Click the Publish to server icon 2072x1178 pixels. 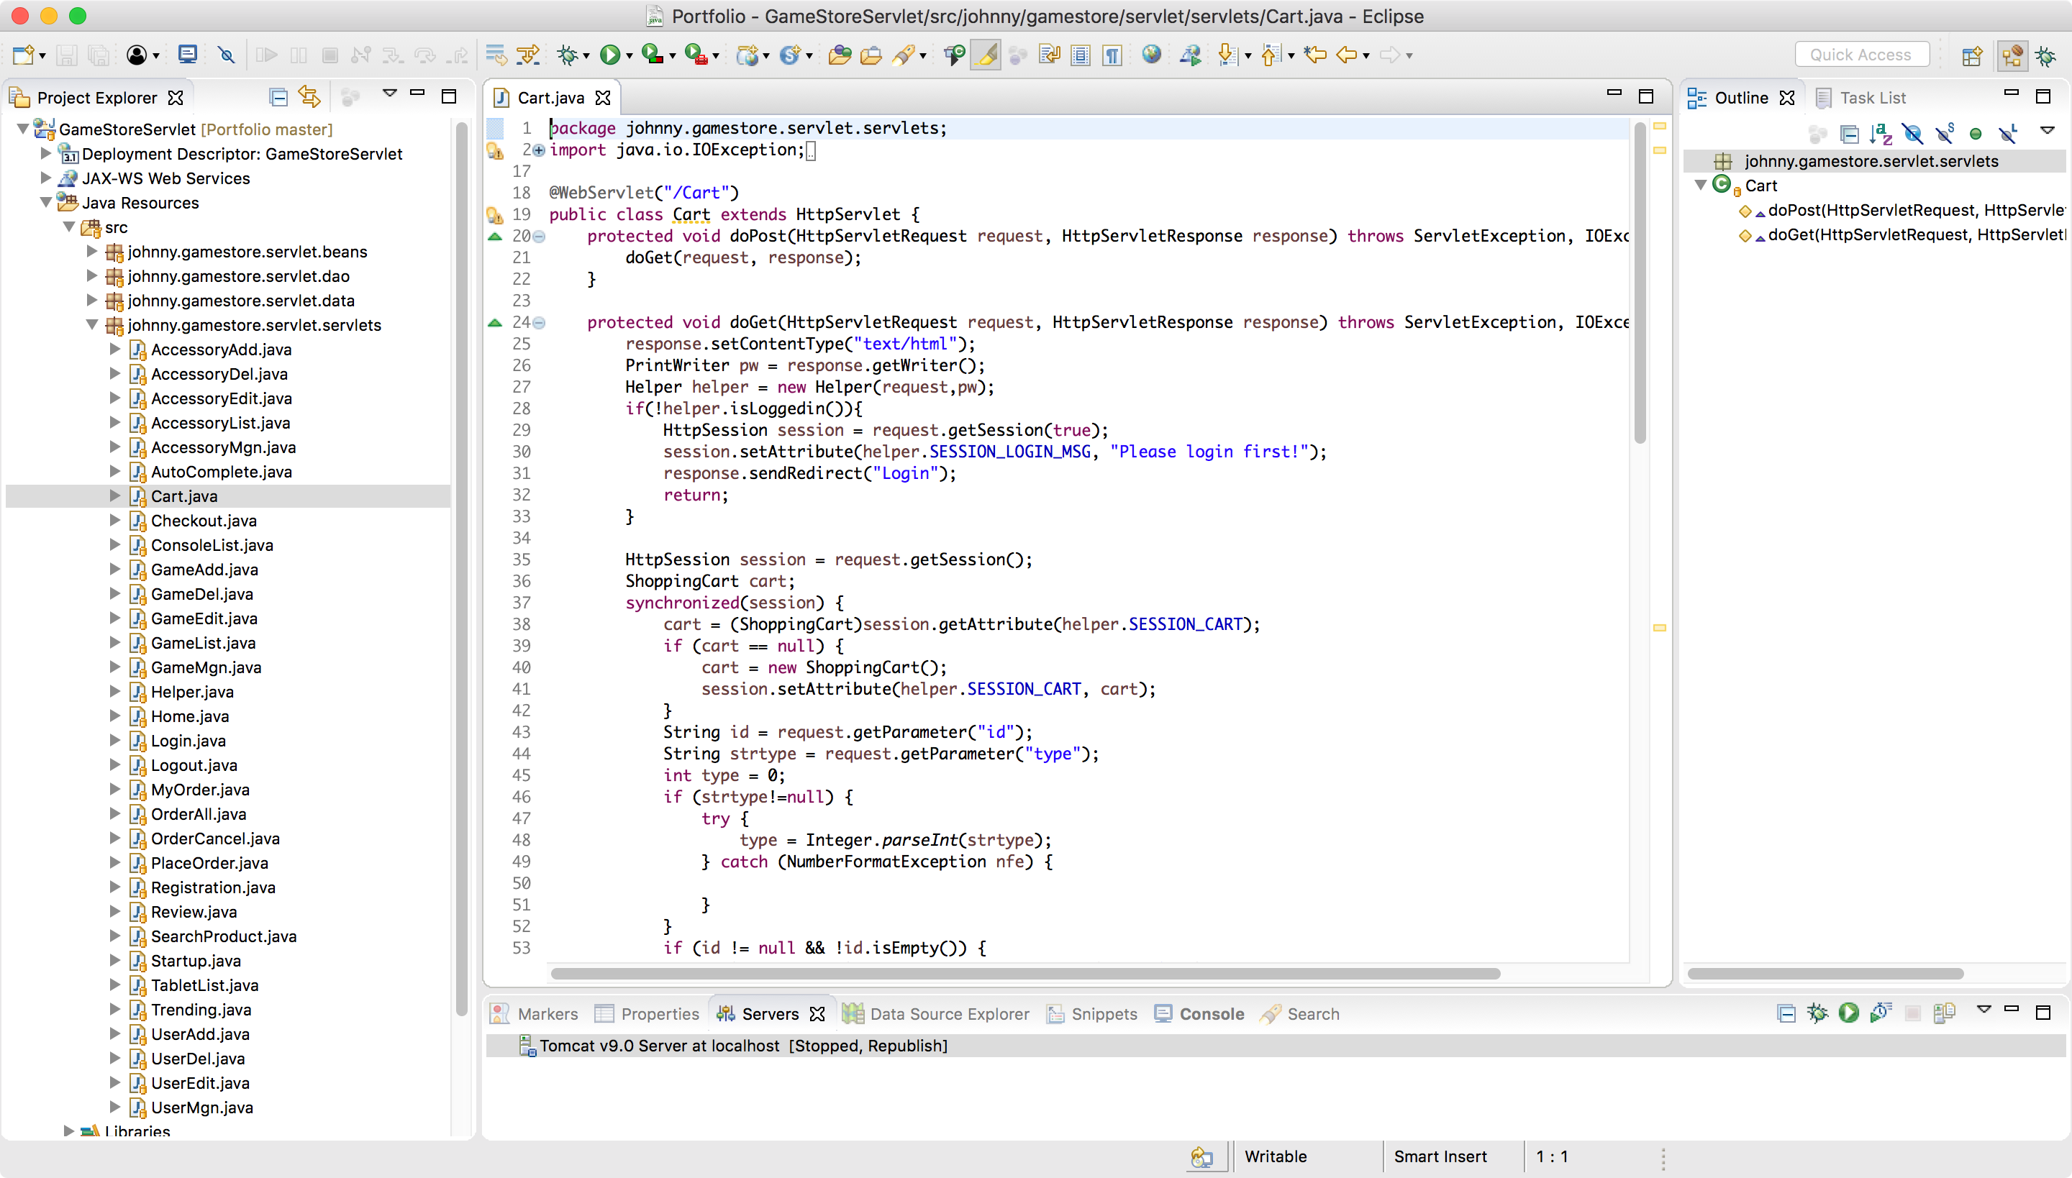click(1944, 1013)
